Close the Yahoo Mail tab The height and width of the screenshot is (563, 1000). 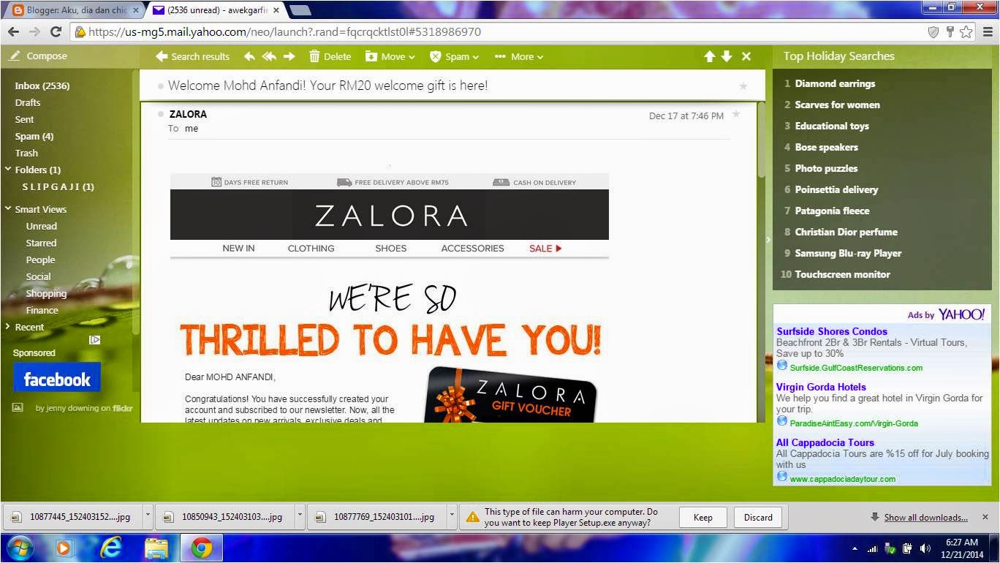(276, 10)
